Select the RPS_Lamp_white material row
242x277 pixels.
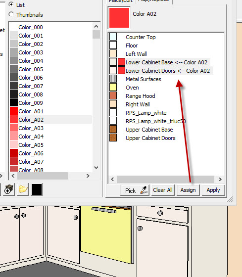tap(146, 113)
